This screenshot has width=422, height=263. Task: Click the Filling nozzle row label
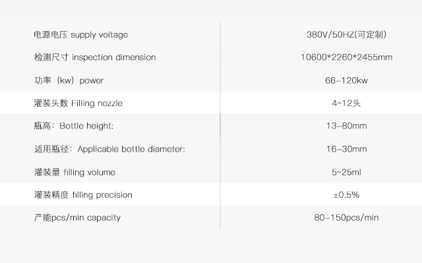pos(78,103)
